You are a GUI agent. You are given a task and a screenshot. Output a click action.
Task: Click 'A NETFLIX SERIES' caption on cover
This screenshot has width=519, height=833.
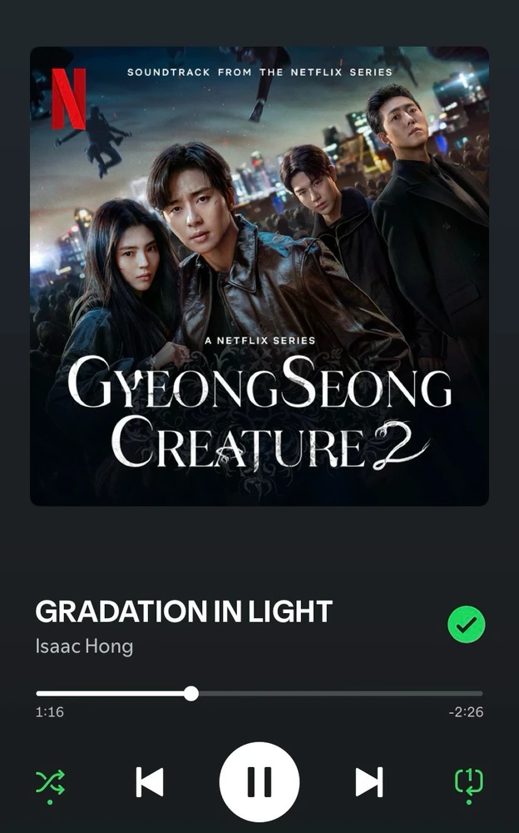point(260,341)
